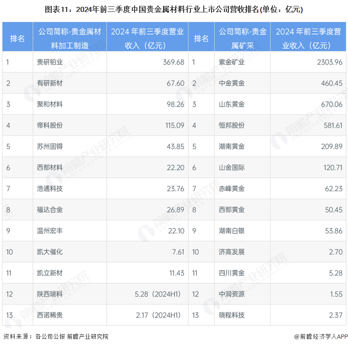Click the 苏州固锝 row entry
The width and height of the screenshot is (348, 346).
pos(50,146)
